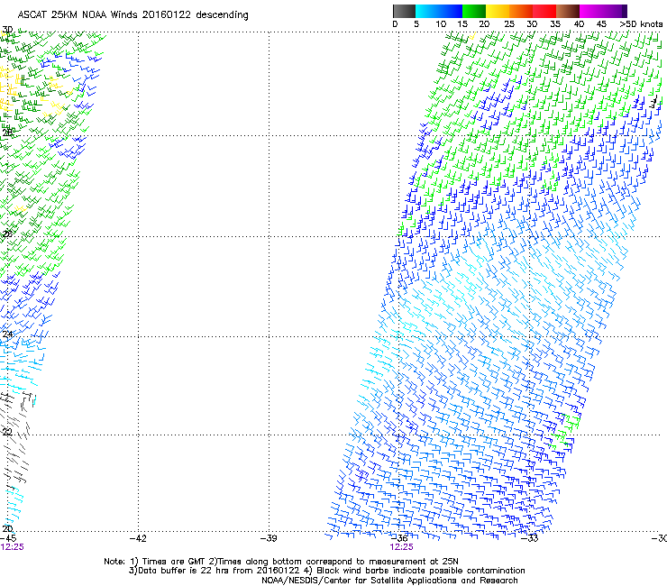Click the '-36' longitude axis label

[x=399, y=538]
